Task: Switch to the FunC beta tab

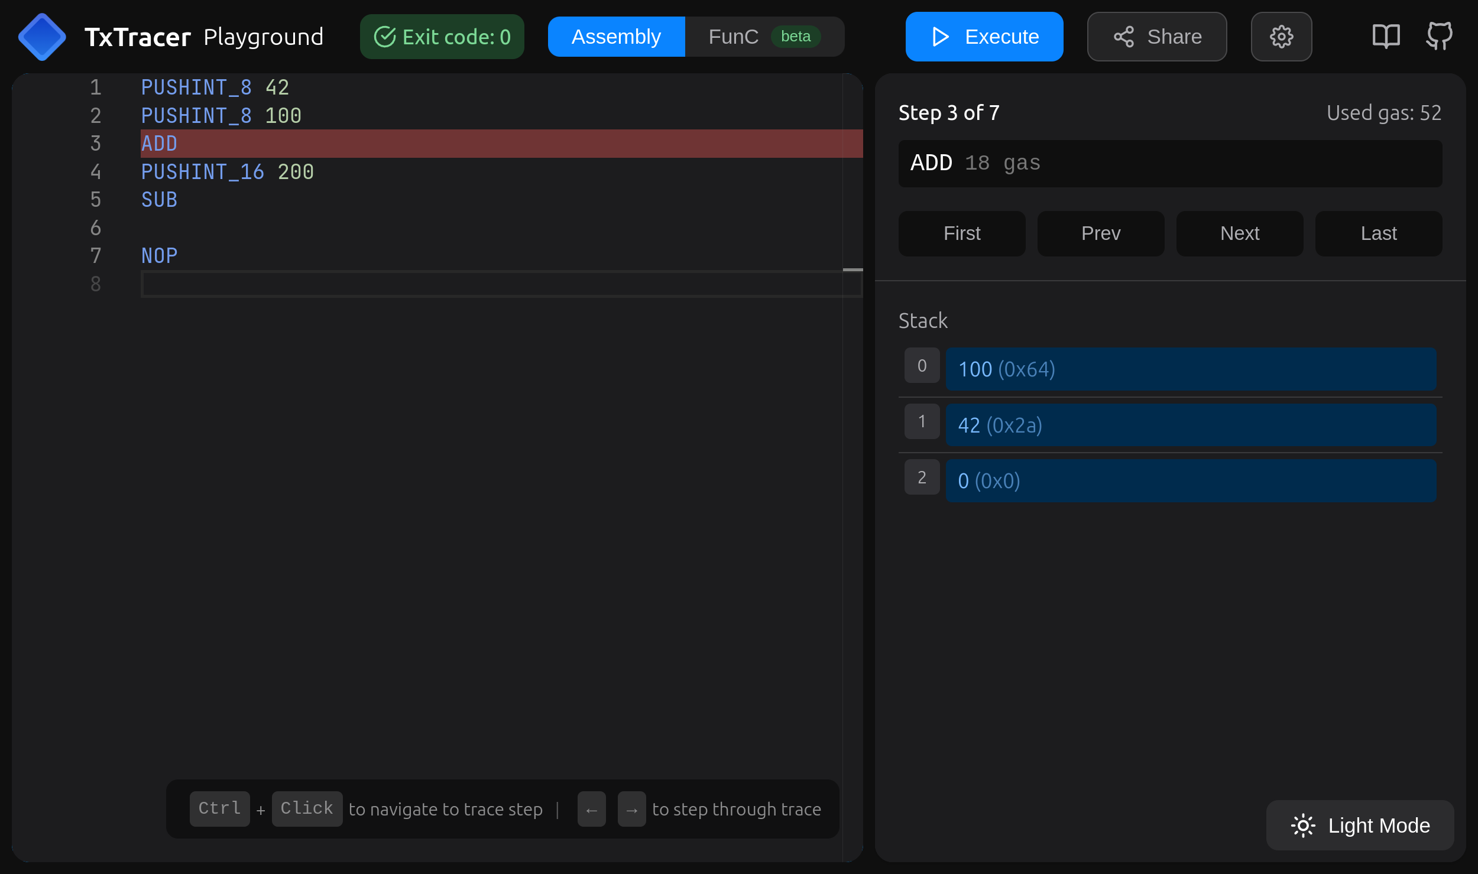Action: pos(764,37)
